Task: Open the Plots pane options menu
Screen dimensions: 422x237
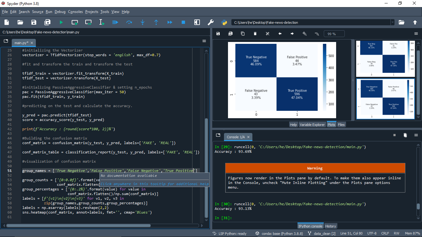Action: click(x=416, y=34)
